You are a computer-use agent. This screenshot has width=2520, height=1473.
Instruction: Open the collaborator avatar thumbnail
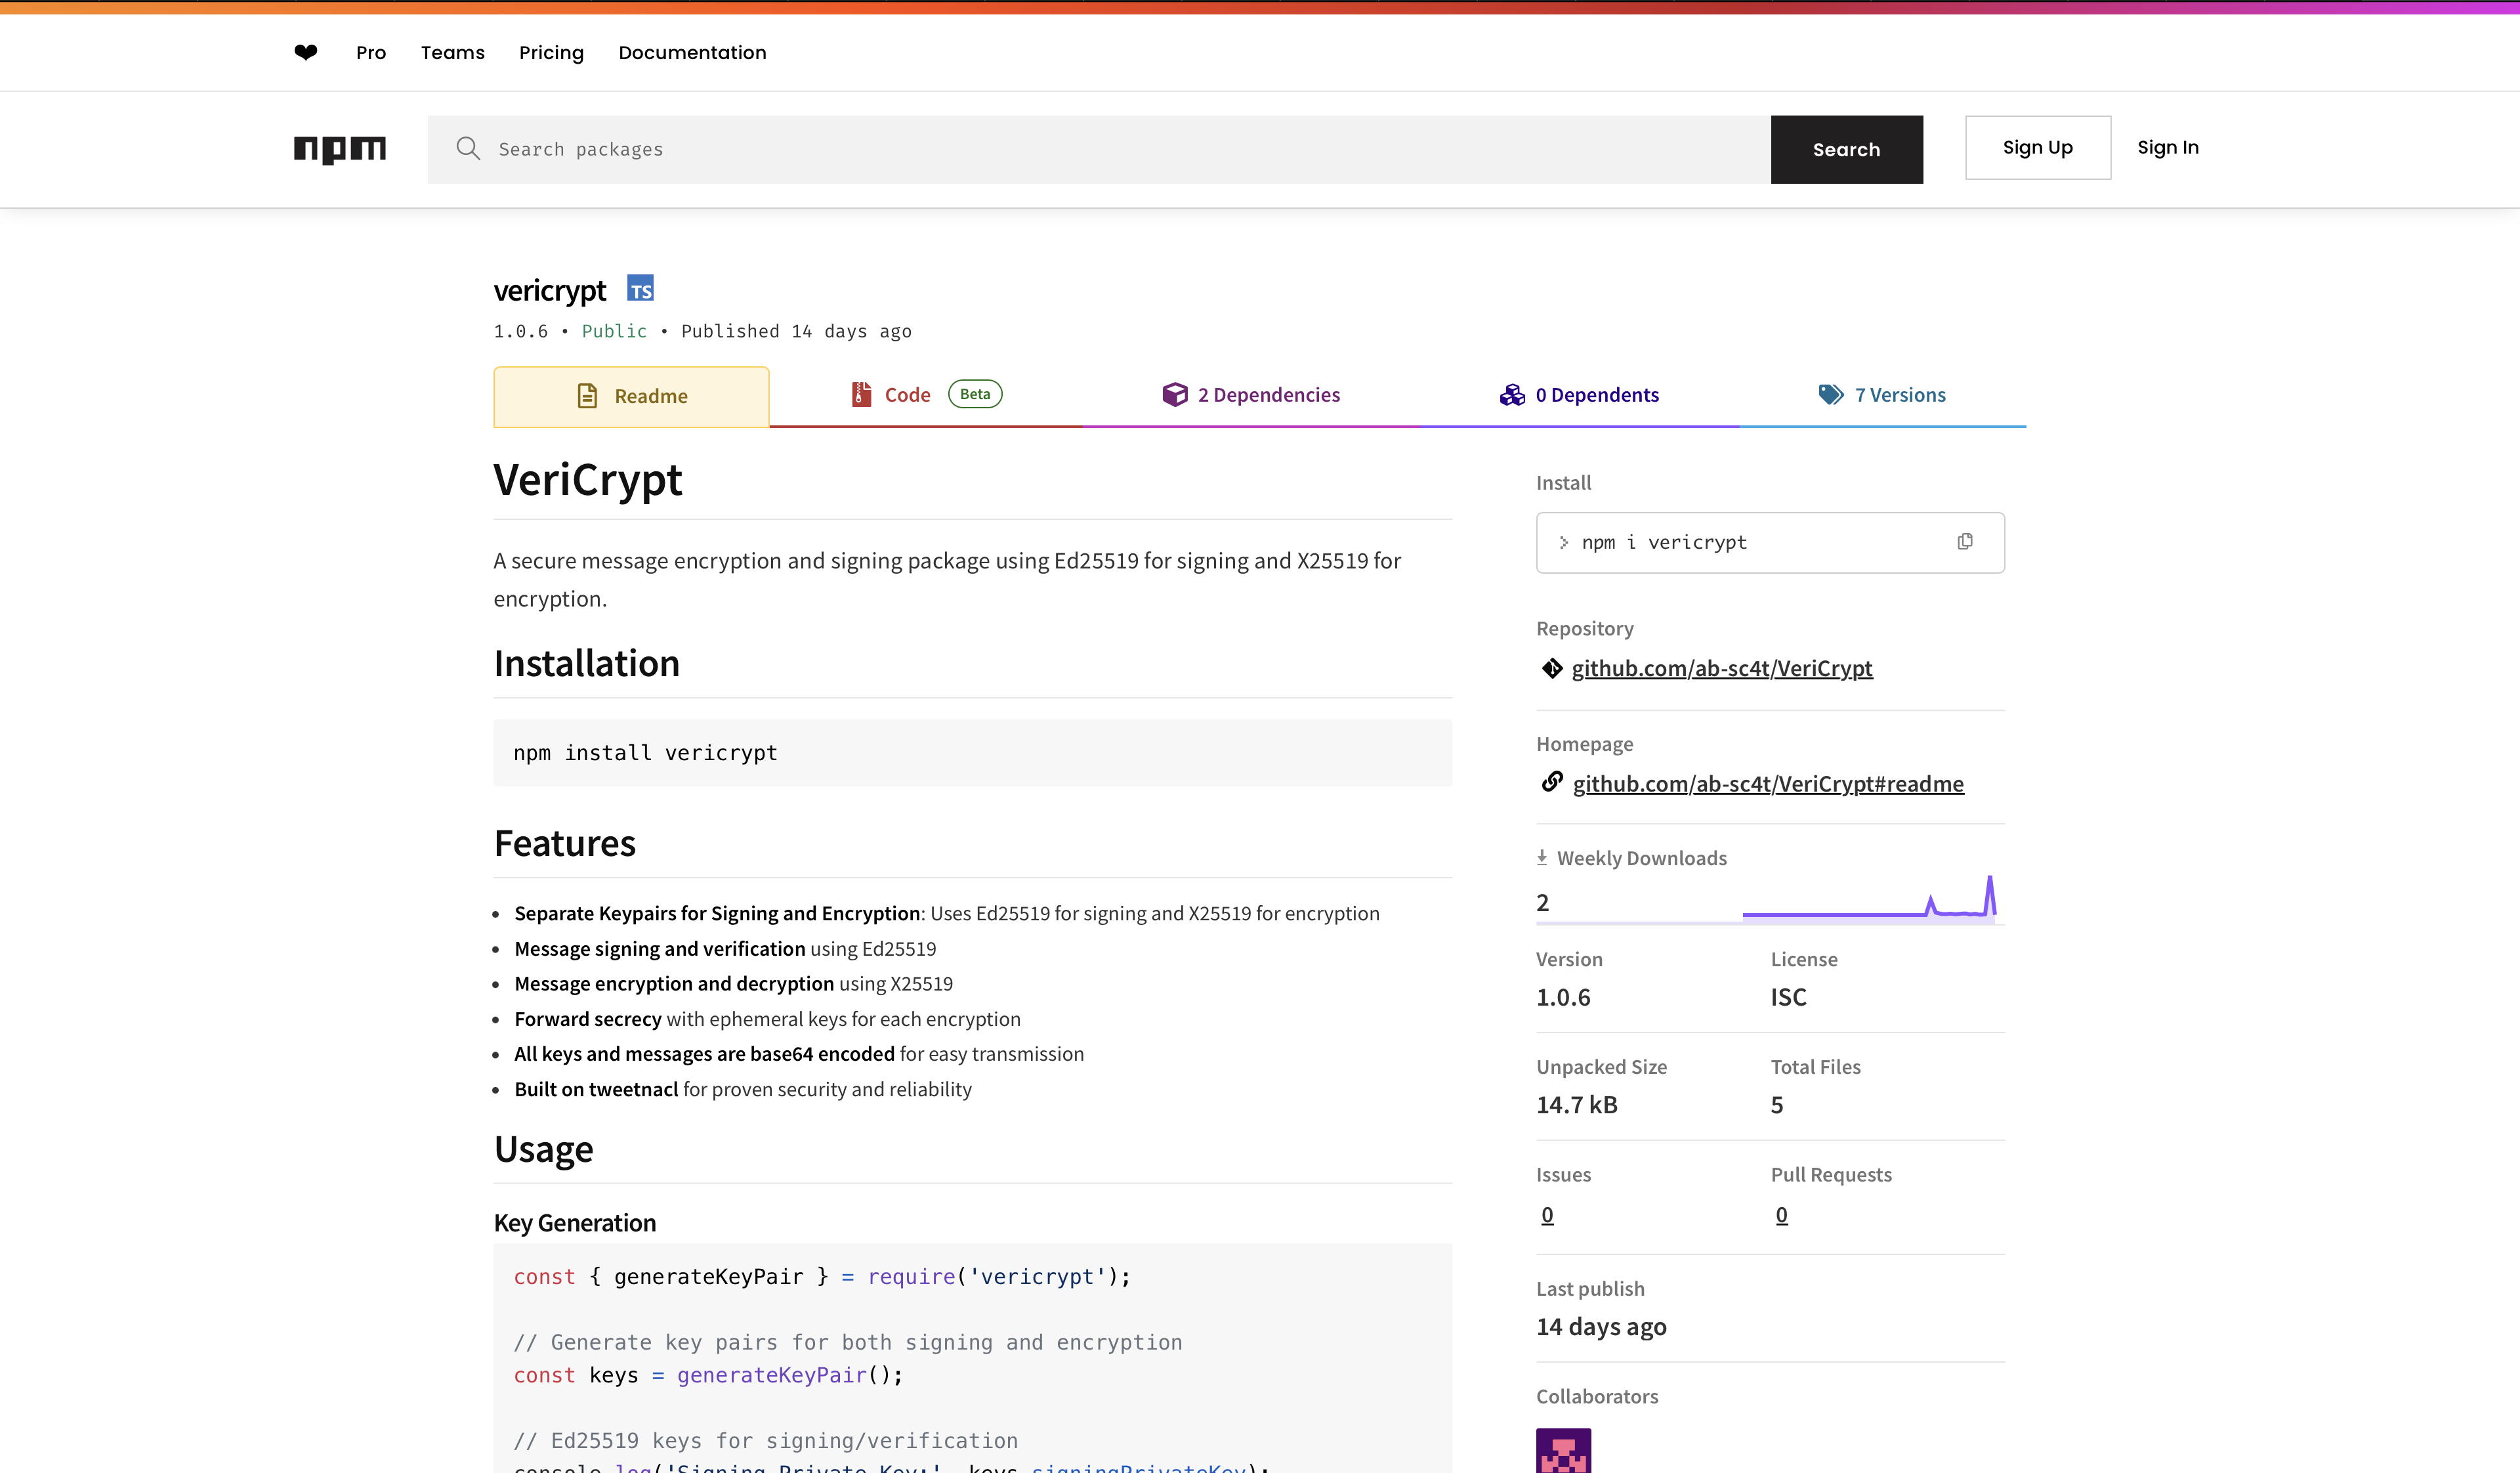coord(1563,1451)
